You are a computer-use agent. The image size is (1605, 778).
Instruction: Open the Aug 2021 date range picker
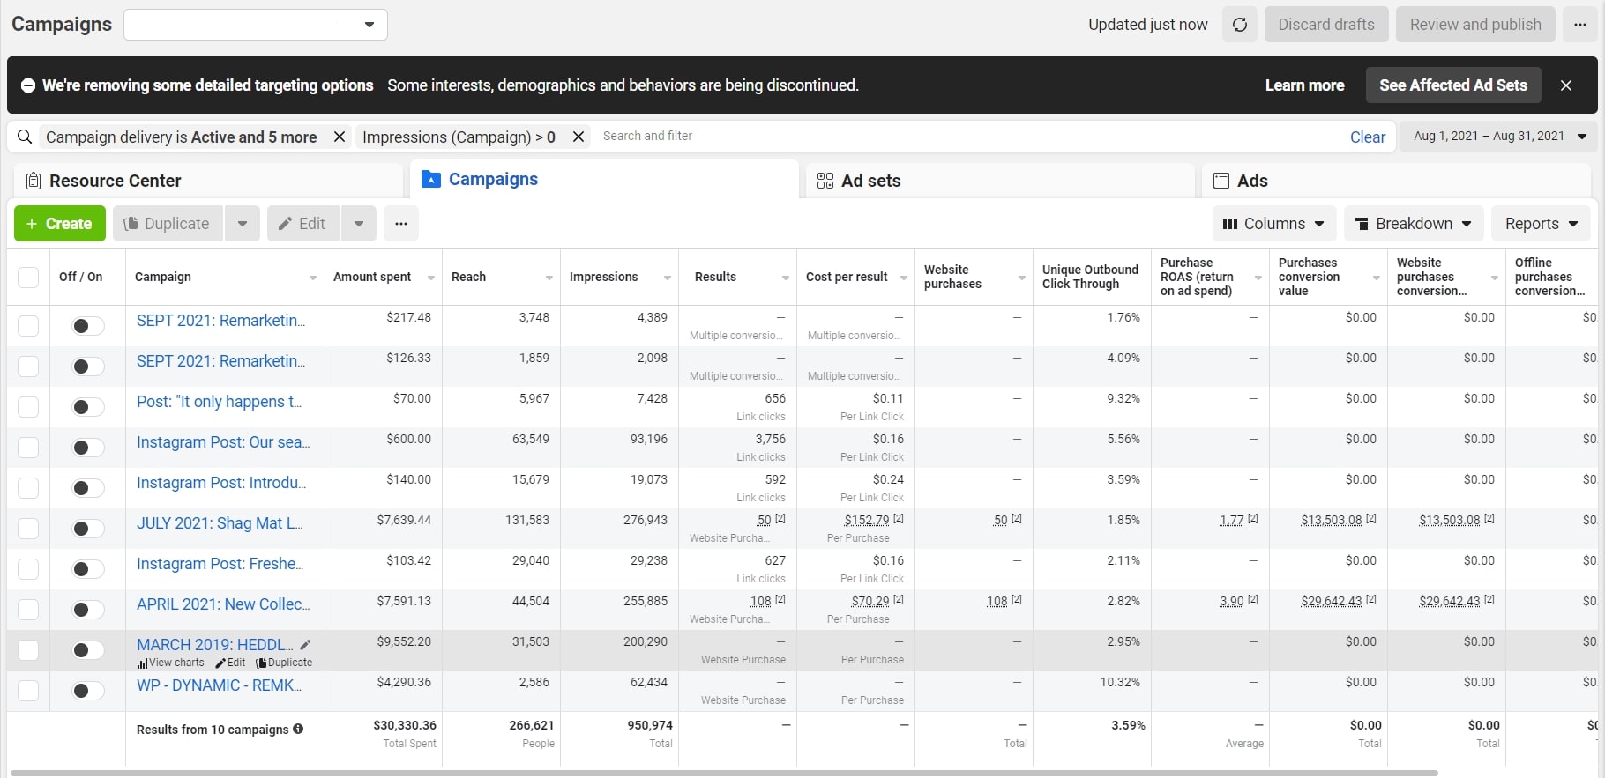(x=1499, y=137)
